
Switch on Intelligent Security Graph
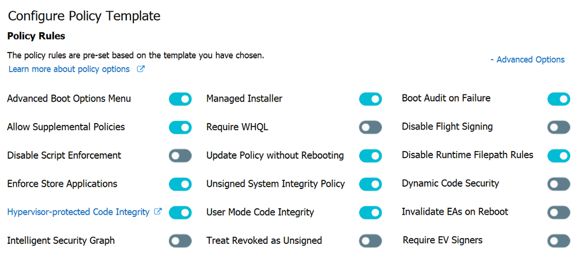pyautogui.click(x=180, y=241)
